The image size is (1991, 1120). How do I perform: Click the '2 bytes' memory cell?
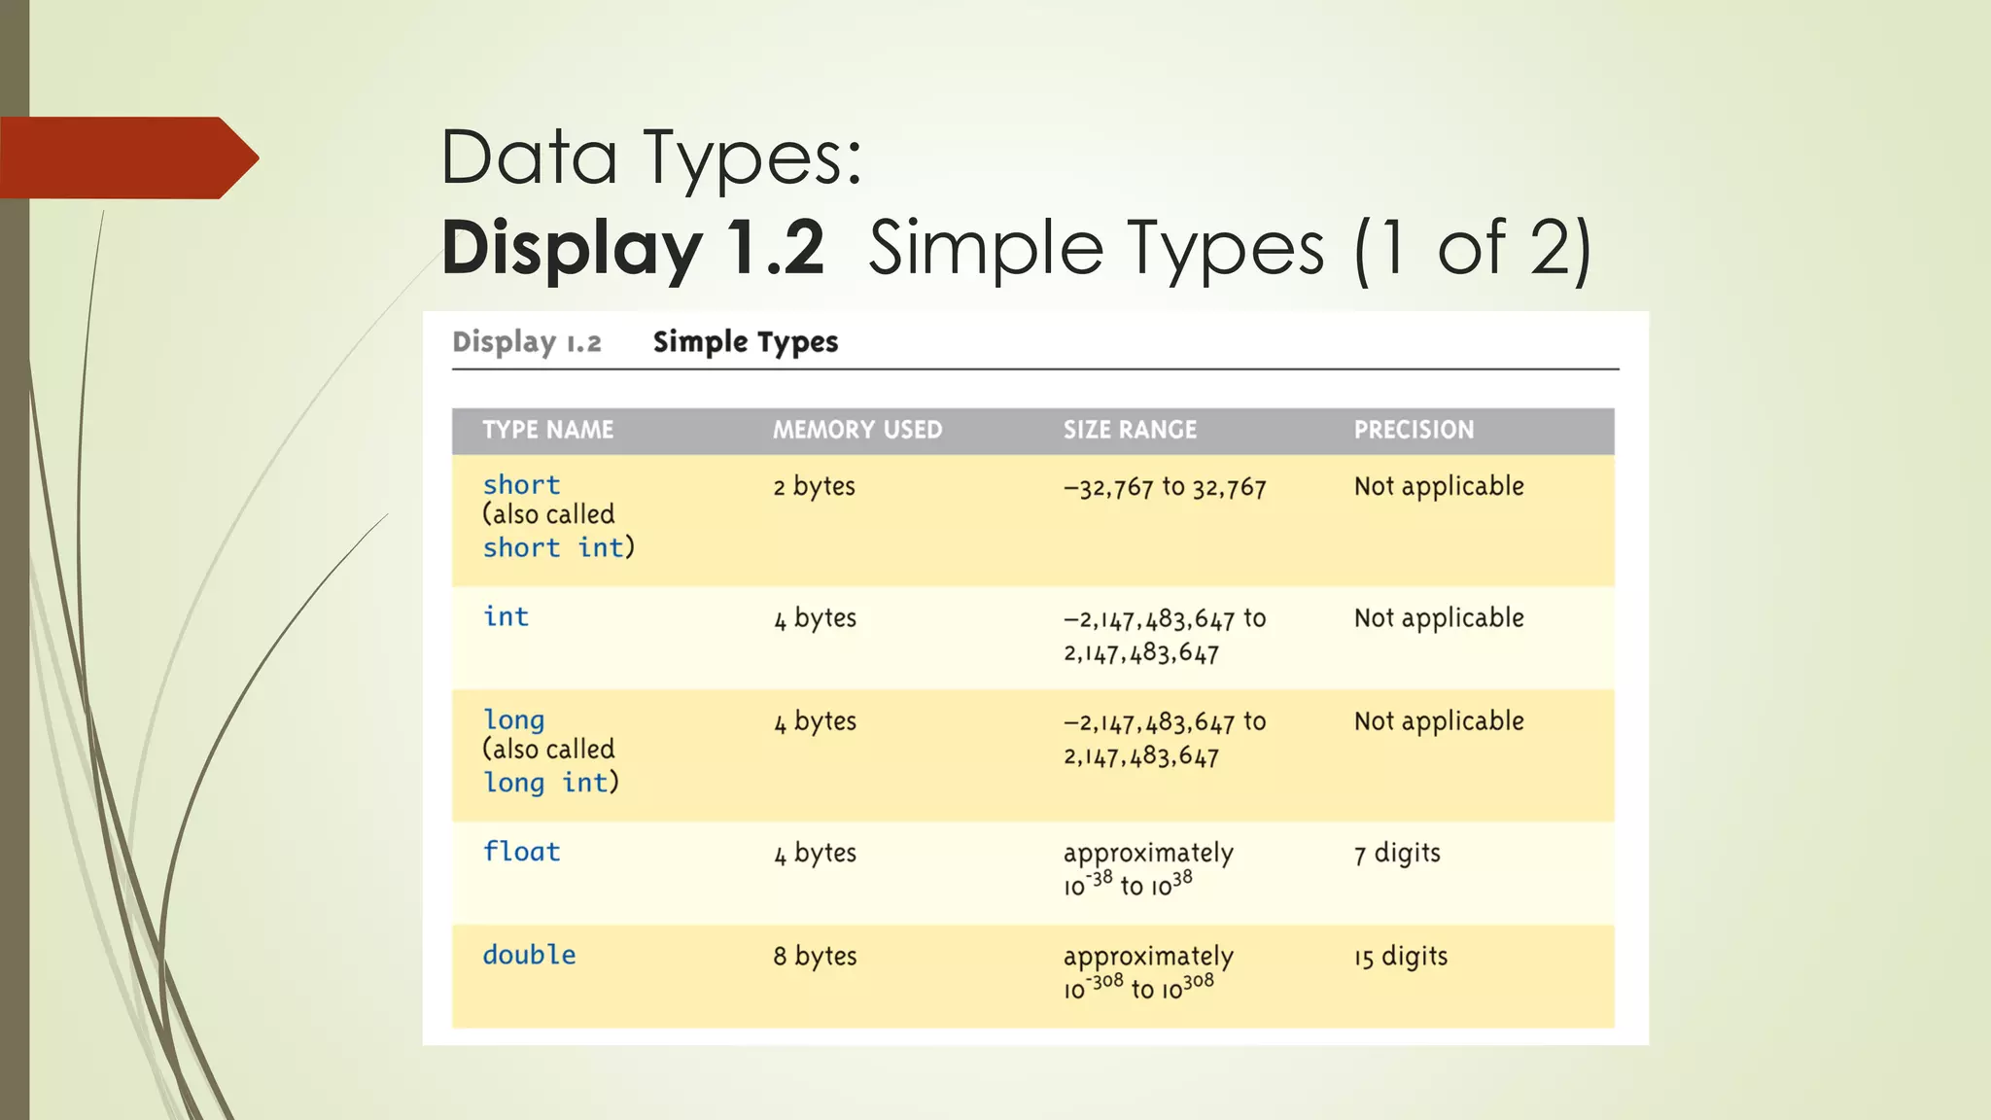(x=815, y=486)
